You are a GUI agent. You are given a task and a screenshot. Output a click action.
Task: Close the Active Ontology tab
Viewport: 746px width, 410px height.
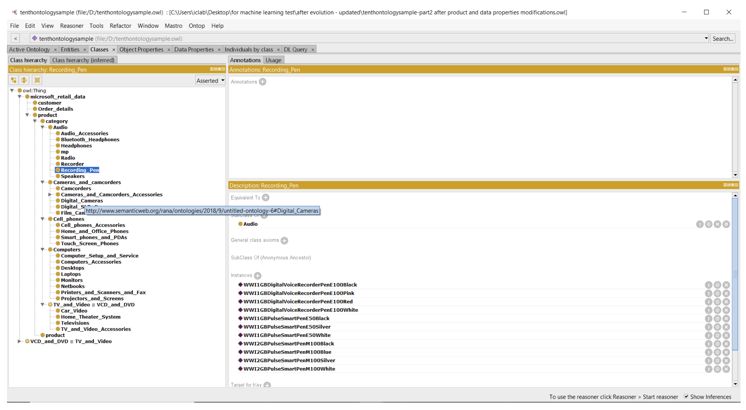(55, 50)
